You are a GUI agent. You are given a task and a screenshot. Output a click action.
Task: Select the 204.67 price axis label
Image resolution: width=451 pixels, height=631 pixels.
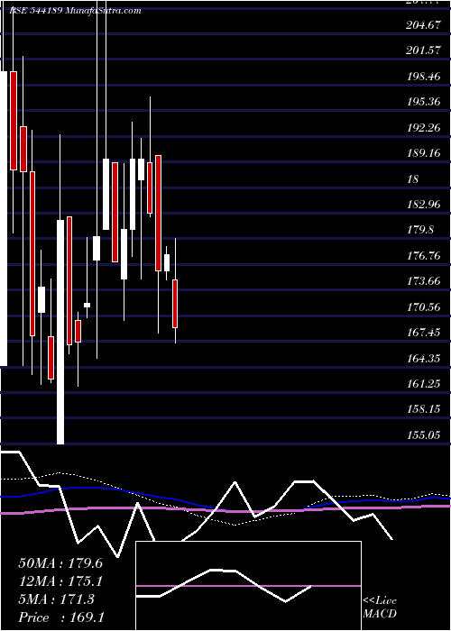422,25
